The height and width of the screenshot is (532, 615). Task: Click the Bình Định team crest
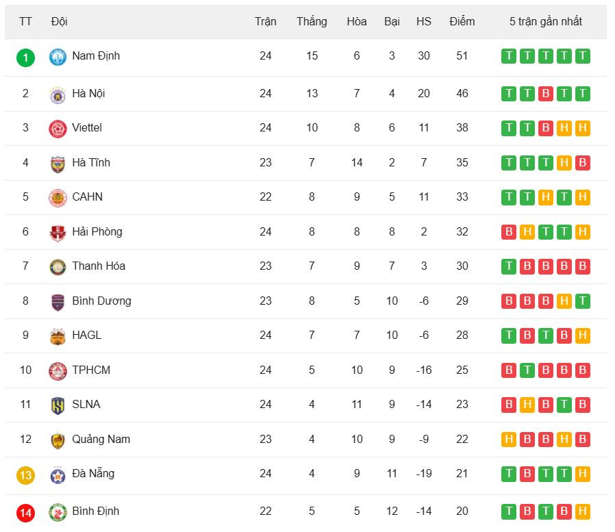click(58, 512)
